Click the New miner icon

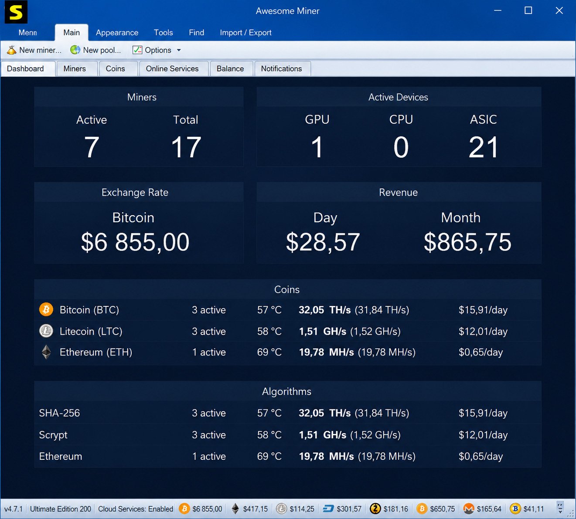point(11,50)
